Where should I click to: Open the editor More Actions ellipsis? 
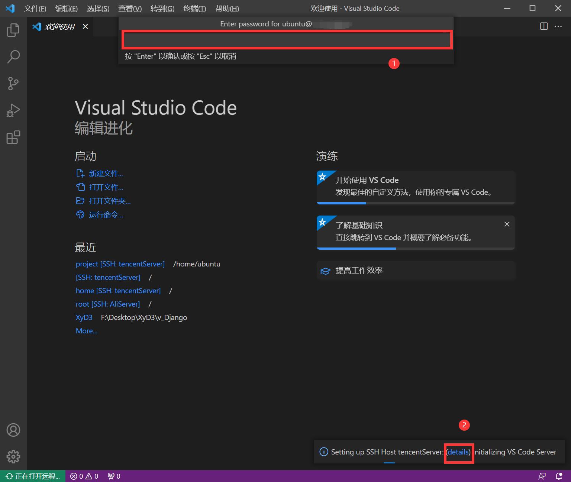(558, 26)
